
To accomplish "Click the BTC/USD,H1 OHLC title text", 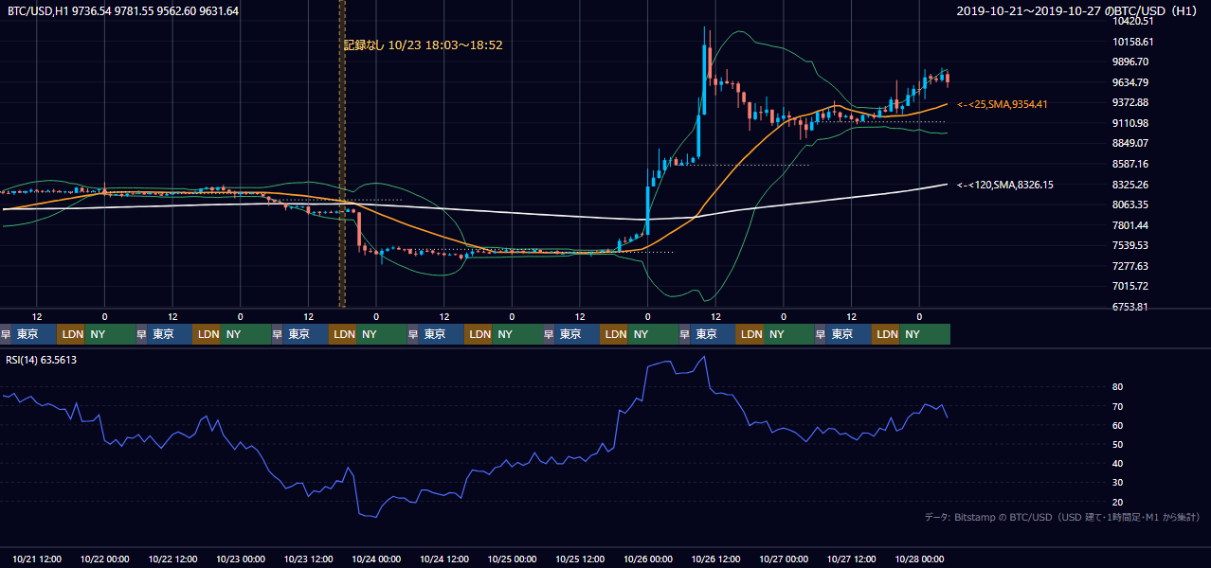I will tap(124, 11).
